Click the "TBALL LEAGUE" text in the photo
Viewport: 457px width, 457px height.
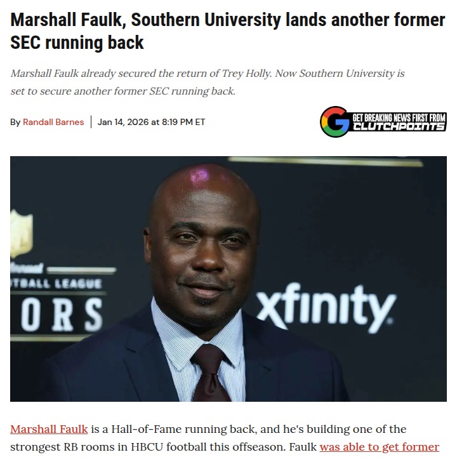(56, 283)
